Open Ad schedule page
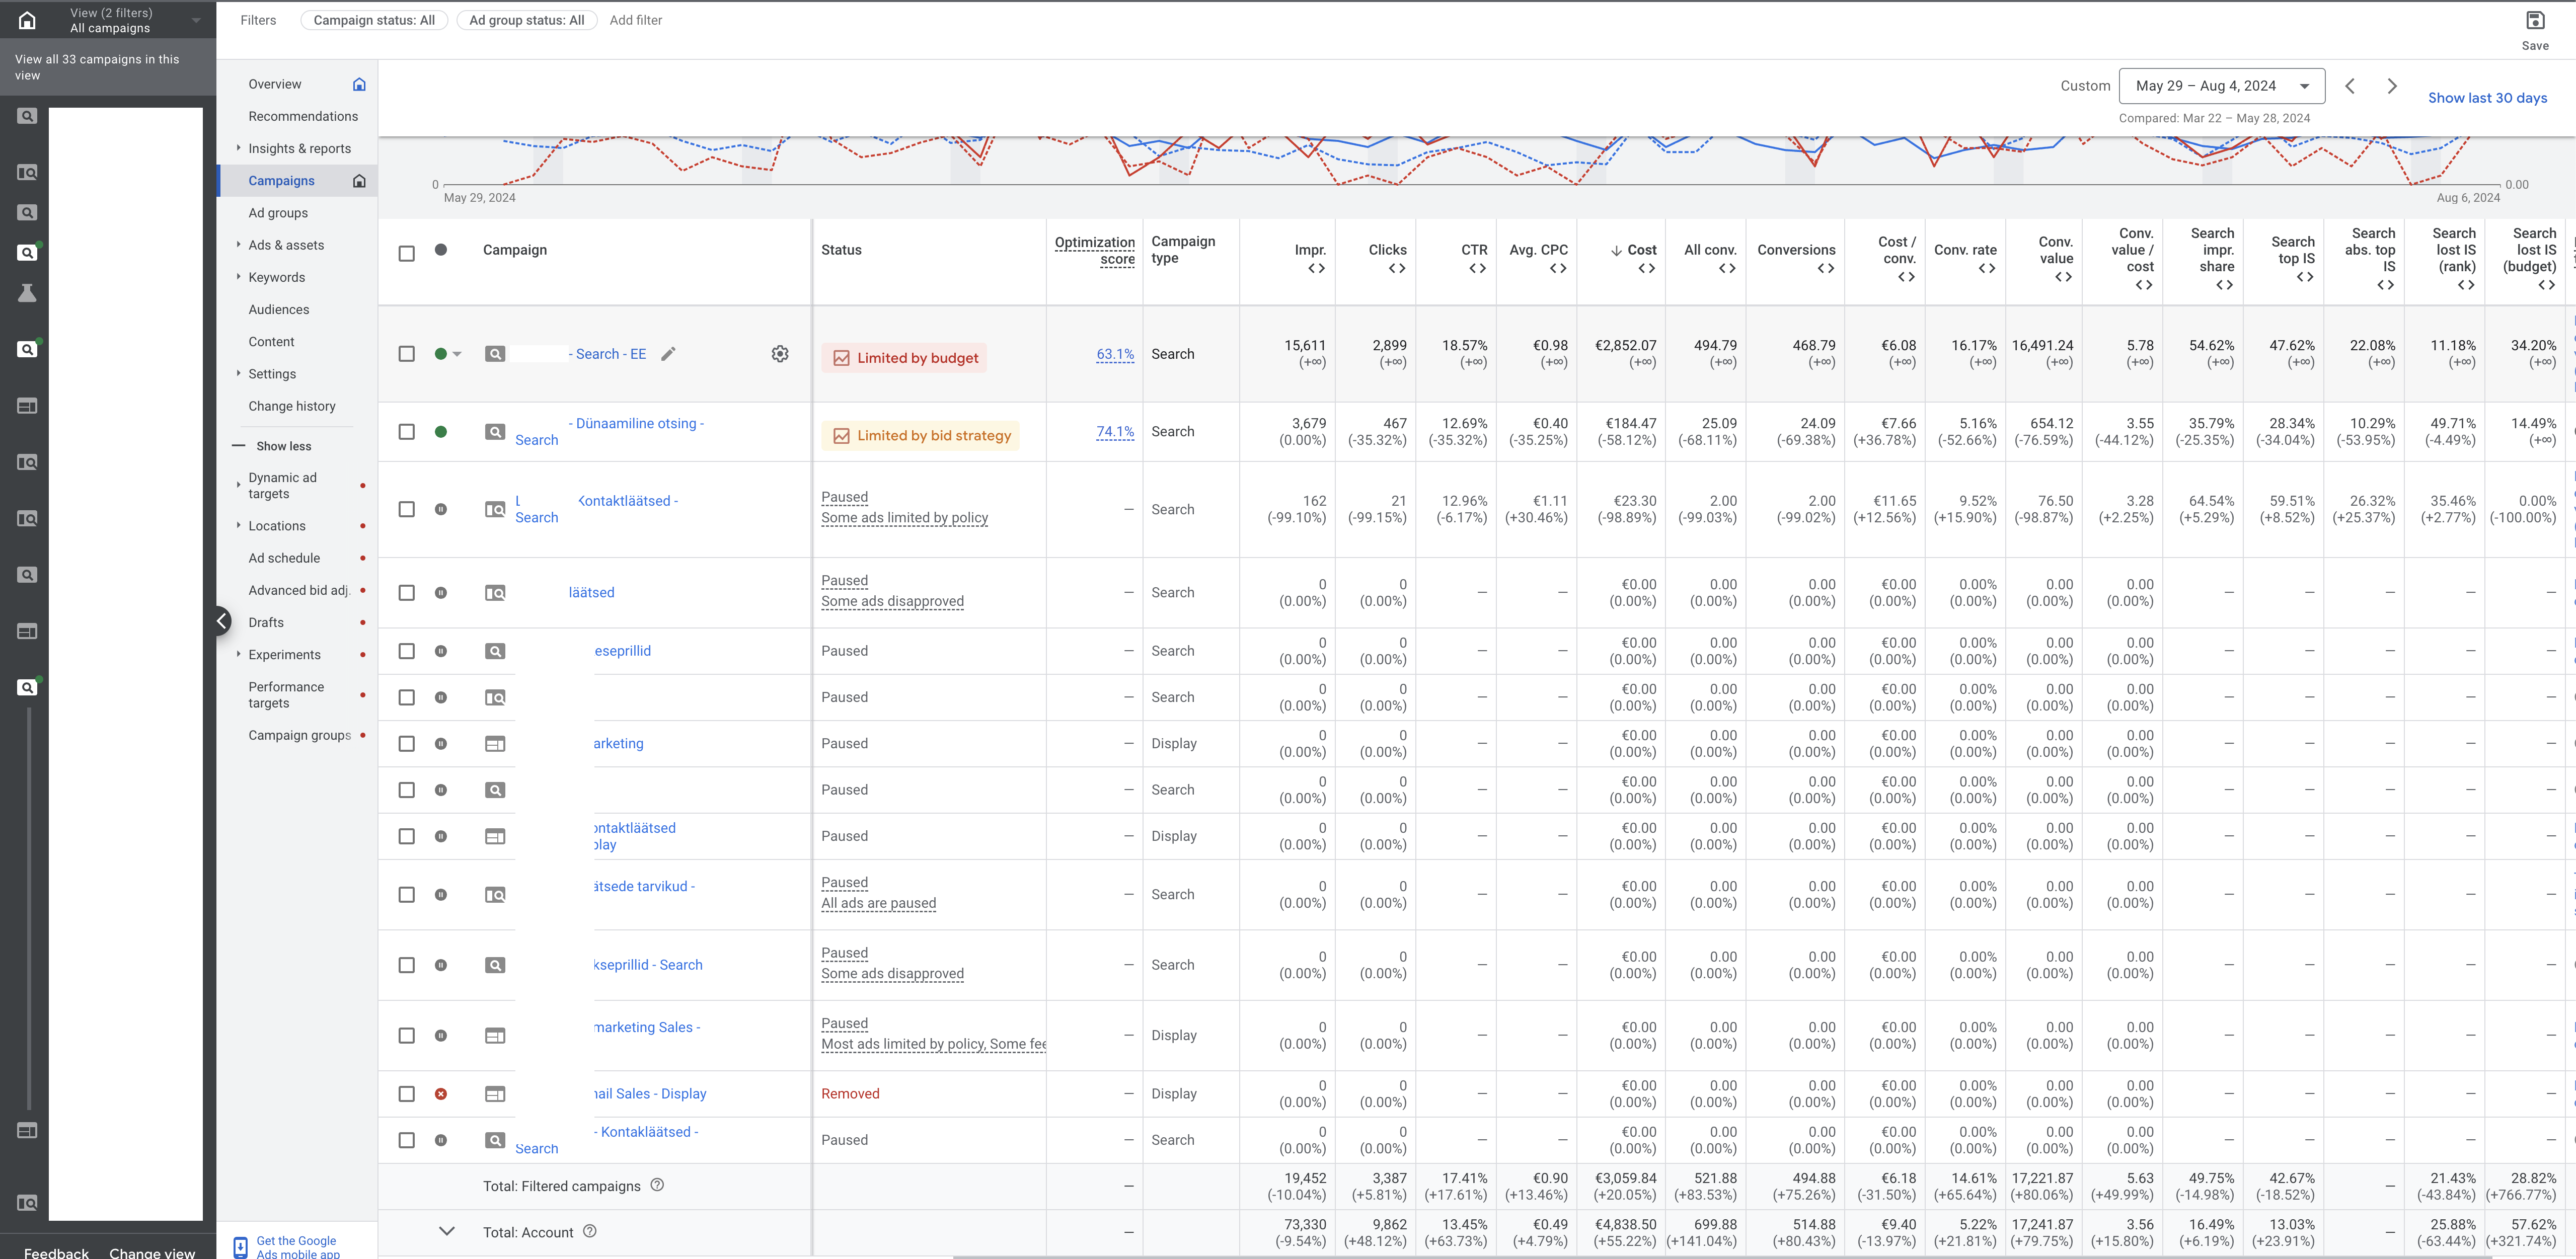 (x=284, y=558)
